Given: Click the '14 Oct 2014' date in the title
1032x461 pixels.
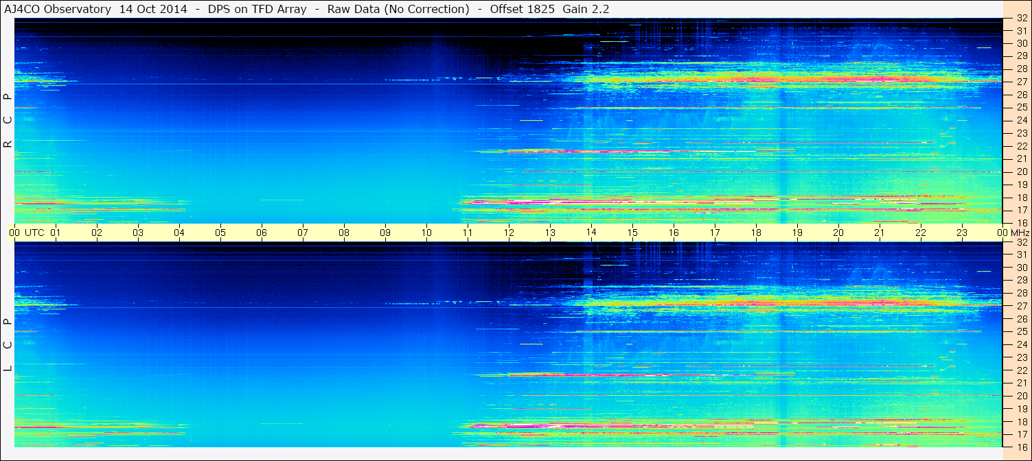Looking at the screenshot, I should pyautogui.click(x=152, y=9).
